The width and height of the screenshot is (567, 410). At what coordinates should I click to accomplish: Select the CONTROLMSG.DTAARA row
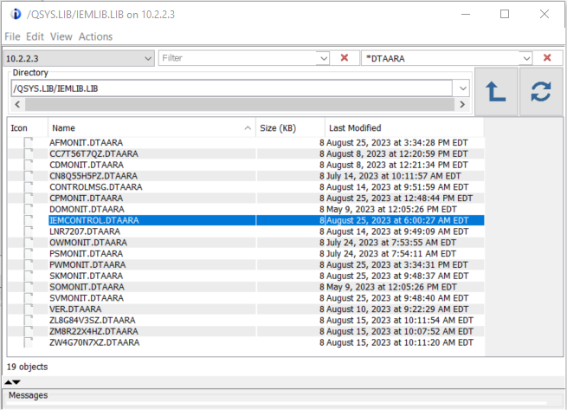[x=246, y=187]
